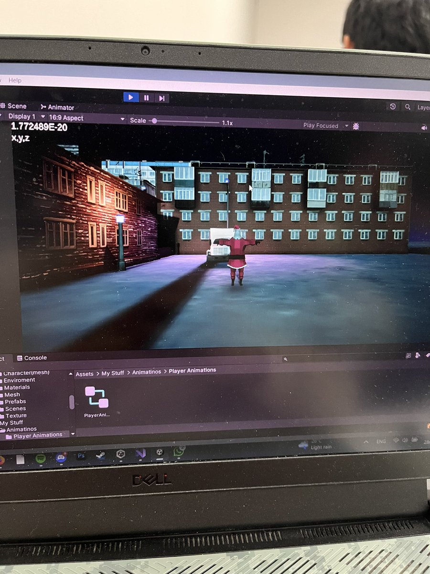Toggle the frame debugger bug icon
Viewport: 430px width, 574px height.
[x=356, y=126]
